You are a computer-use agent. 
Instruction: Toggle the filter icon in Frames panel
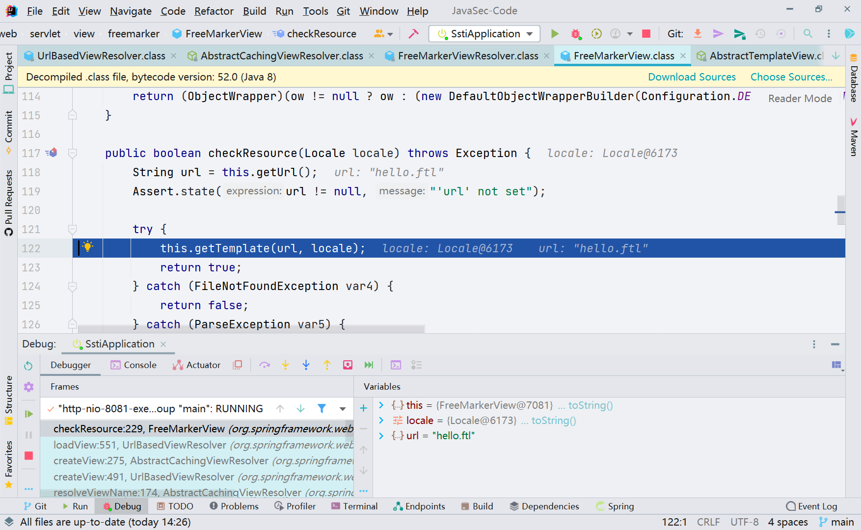[x=322, y=408]
